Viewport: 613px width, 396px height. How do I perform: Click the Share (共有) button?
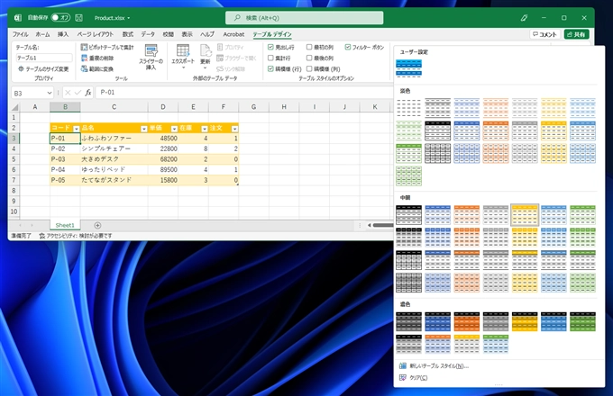click(x=577, y=34)
